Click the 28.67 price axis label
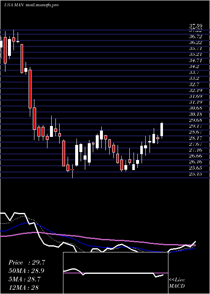 coord(196,132)
